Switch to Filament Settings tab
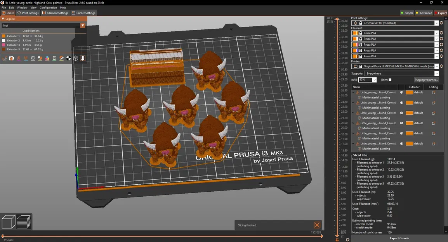This screenshot has height=242, width=448. [55, 13]
